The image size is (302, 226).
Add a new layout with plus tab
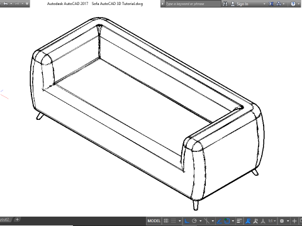click(17, 220)
